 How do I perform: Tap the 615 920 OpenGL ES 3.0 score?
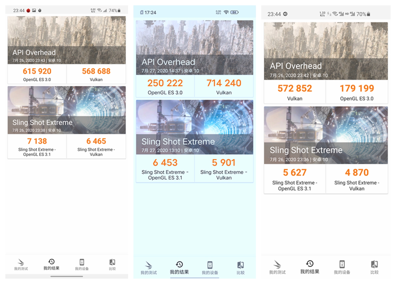click(37, 74)
